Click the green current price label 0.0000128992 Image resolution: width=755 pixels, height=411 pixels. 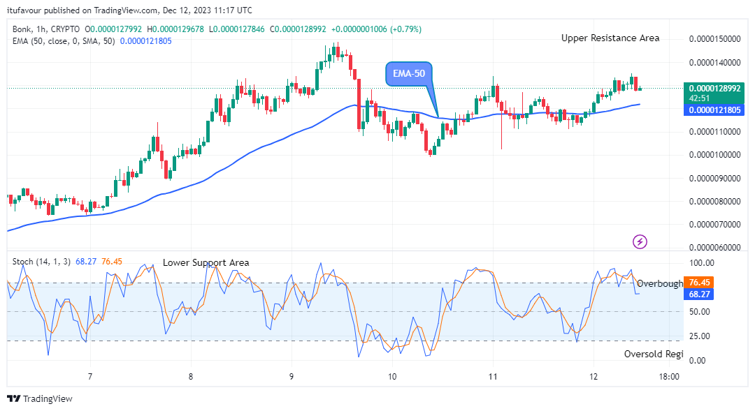tap(715, 89)
